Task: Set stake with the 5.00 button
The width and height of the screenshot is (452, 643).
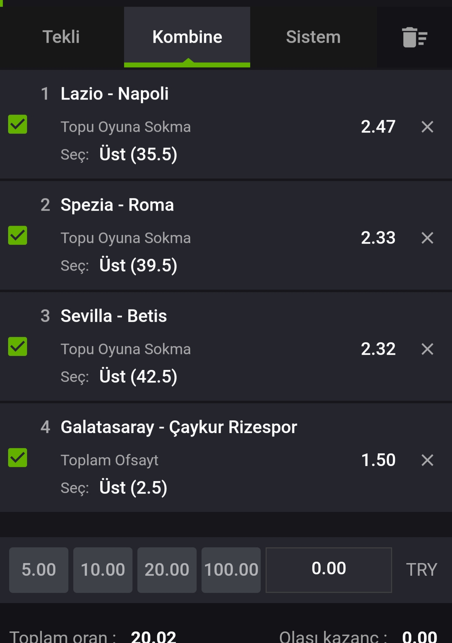Action: click(x=39, y=570)
